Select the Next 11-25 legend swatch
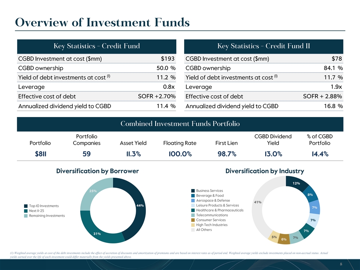 (x=26, y=211)
